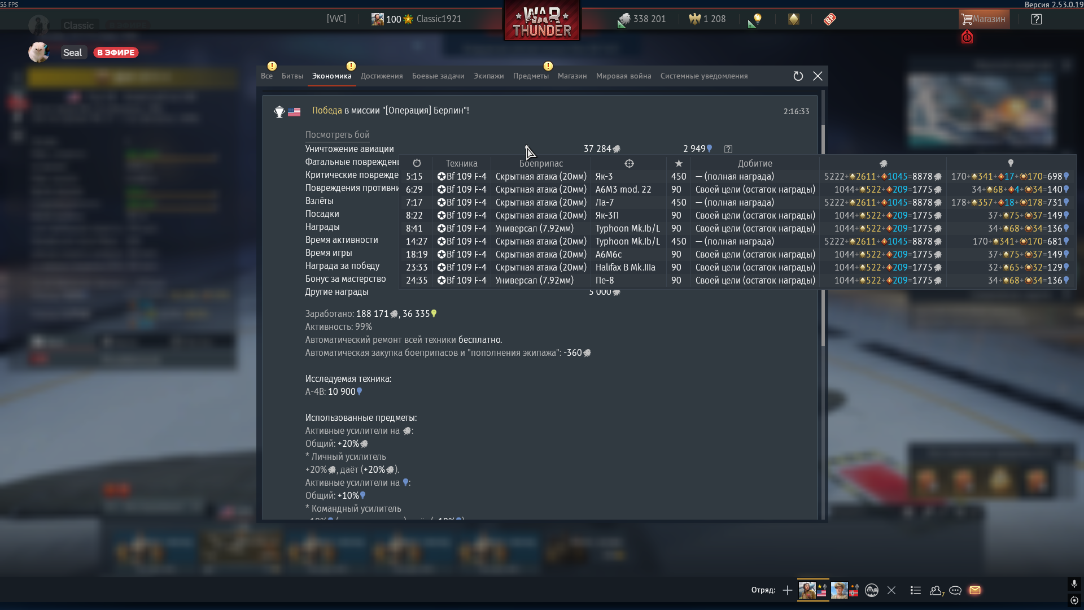Click the squad leave X icon
Image resolution: width=1084 pixels, height=610 pixels.
pos(891,590)
